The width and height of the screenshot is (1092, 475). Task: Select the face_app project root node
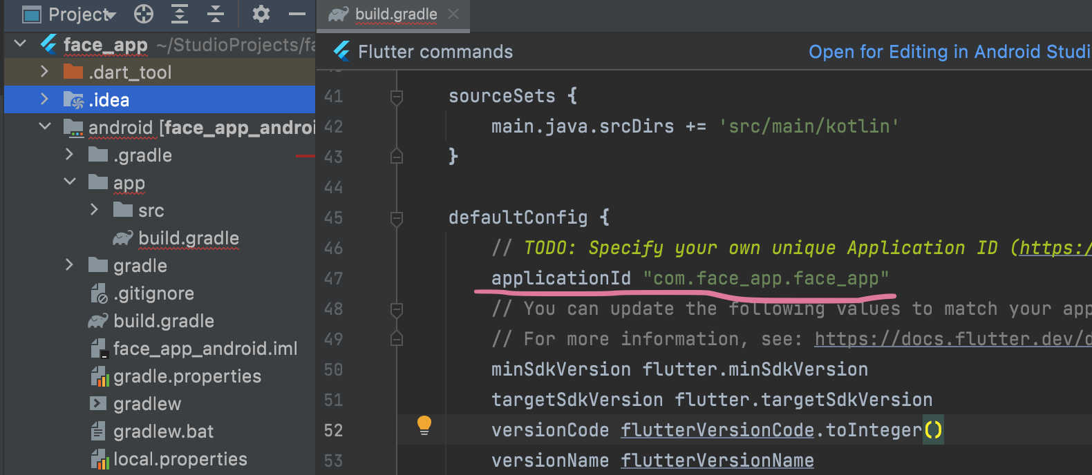coord(160,44)
